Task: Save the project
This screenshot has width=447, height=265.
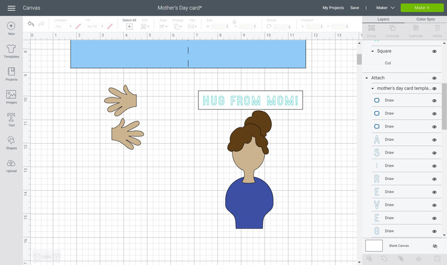Action: tap(355, 8)
